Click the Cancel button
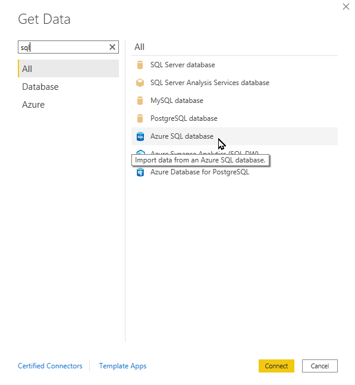The height and width of the screenshot is (385, 355). point(320,366)
